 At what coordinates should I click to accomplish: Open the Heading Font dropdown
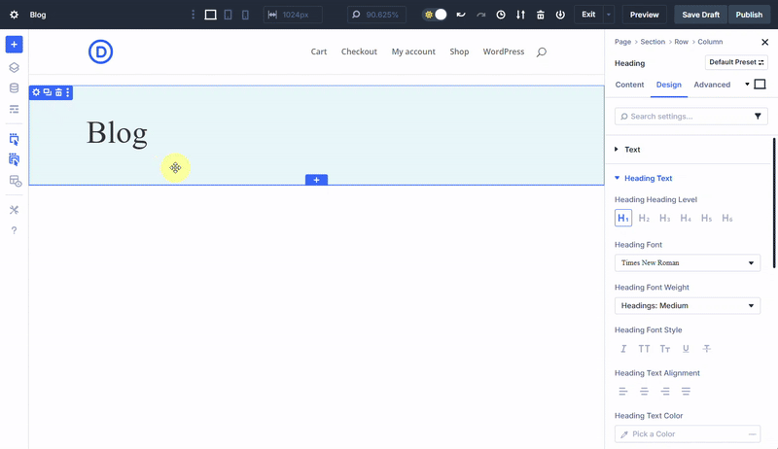688,262
